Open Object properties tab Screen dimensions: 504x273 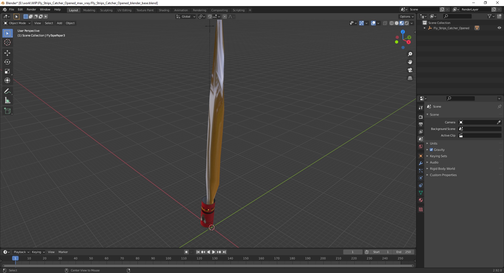tap(421, 156)
